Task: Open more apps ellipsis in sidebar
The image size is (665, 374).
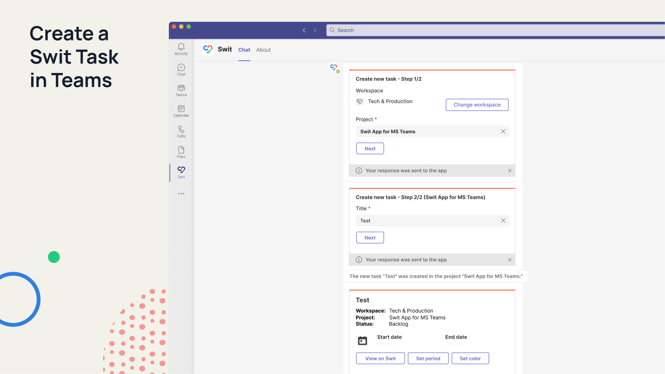Action: pyautogui.click(x=181, y=193)
